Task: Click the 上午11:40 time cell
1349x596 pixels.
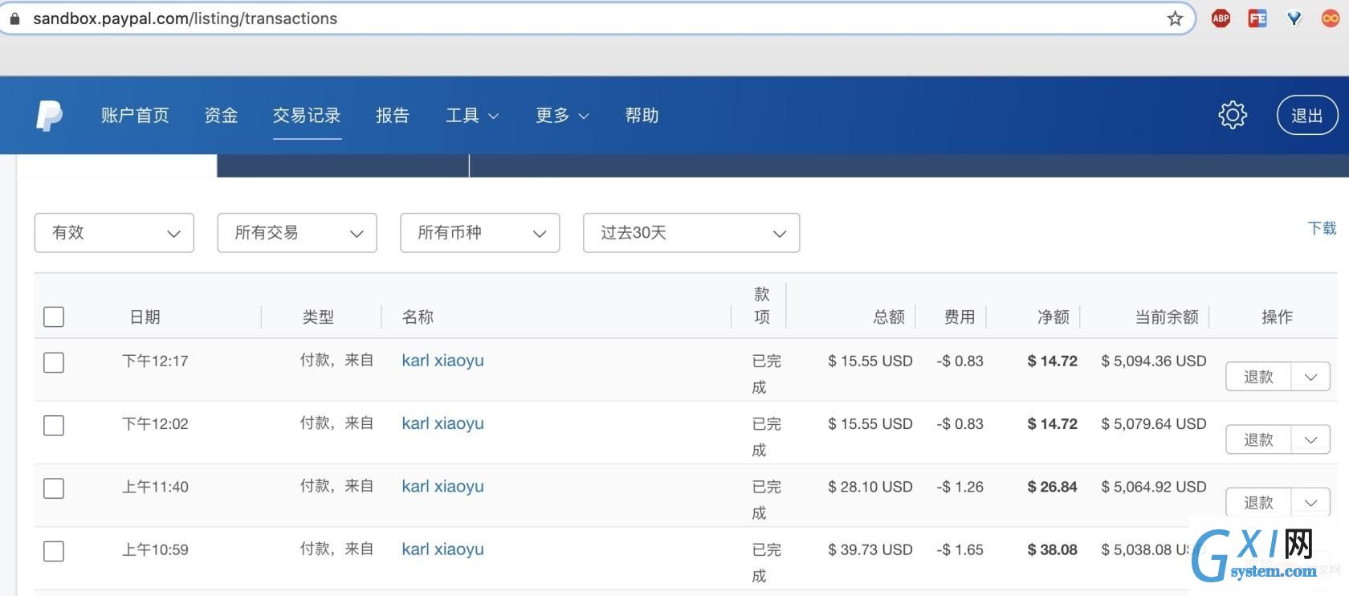Action: tap(155, 487)
